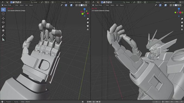The width and height of the screenshot is (184, 103).
Task: Open Global orientation dropdown in left viewport
Action: [x=35, y=2]
